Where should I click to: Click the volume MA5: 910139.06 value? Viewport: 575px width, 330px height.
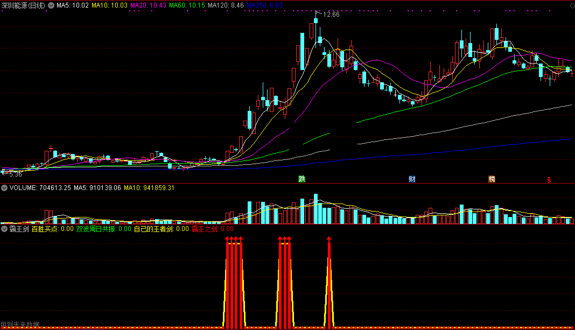coord(97,188)
